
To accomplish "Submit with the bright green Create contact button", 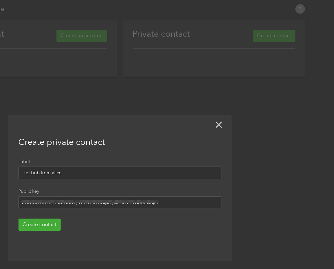I will tap(40, 224).
